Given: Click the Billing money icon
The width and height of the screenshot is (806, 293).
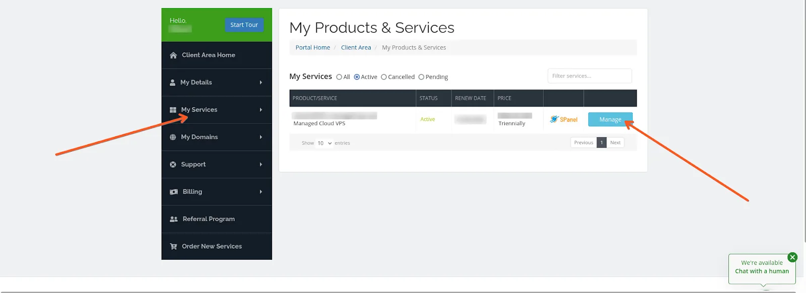Looking at the screenshot, I should click(x=174, y=192).
